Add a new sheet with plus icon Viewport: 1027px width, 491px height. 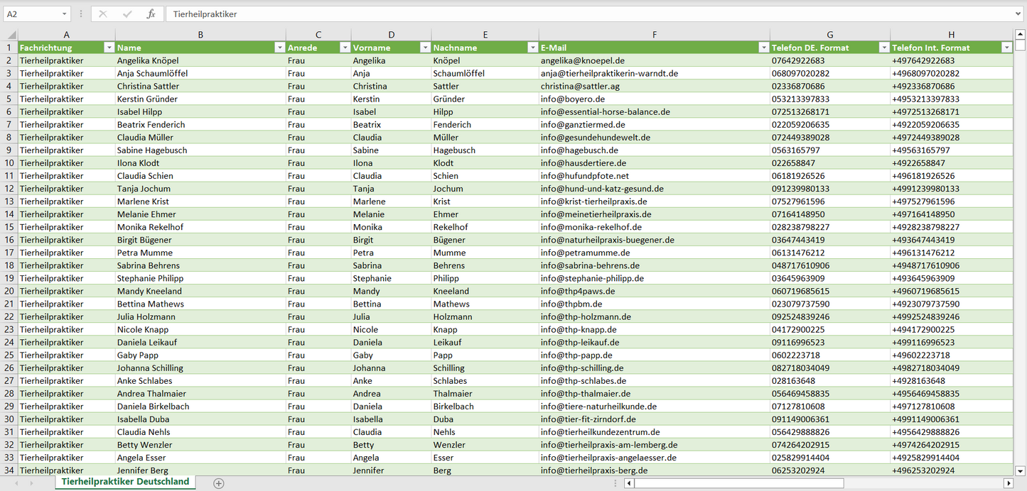(219, 483)
